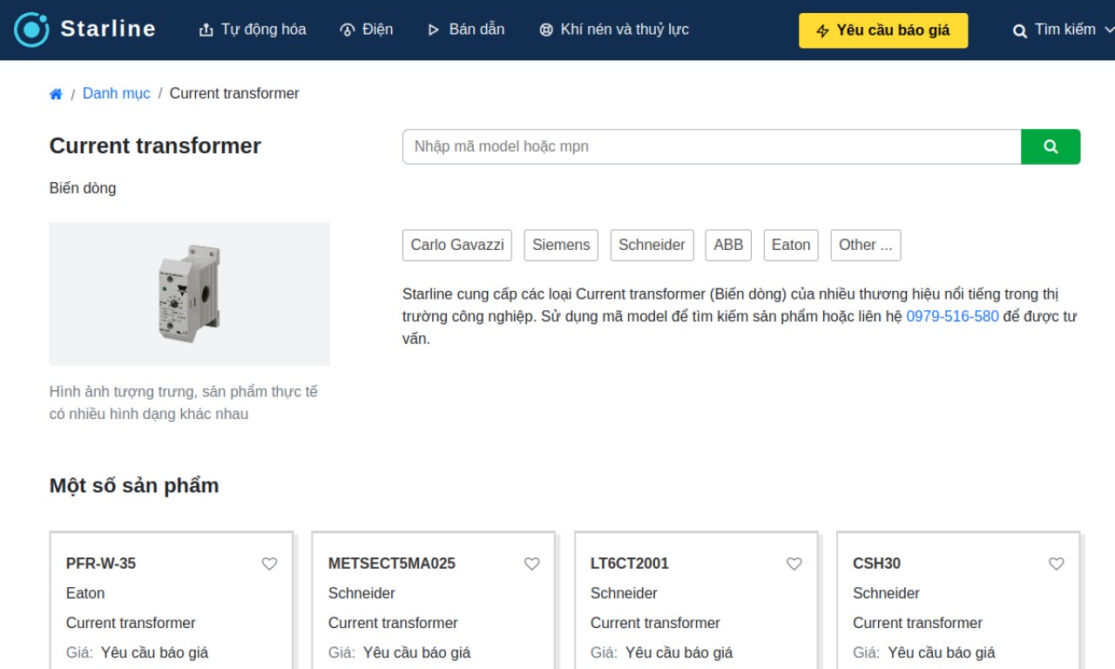This screenshot has width=1115, height=669.
Task: Favorite the METSECT5MA025 product heart
Action: (x=532, y=564)
